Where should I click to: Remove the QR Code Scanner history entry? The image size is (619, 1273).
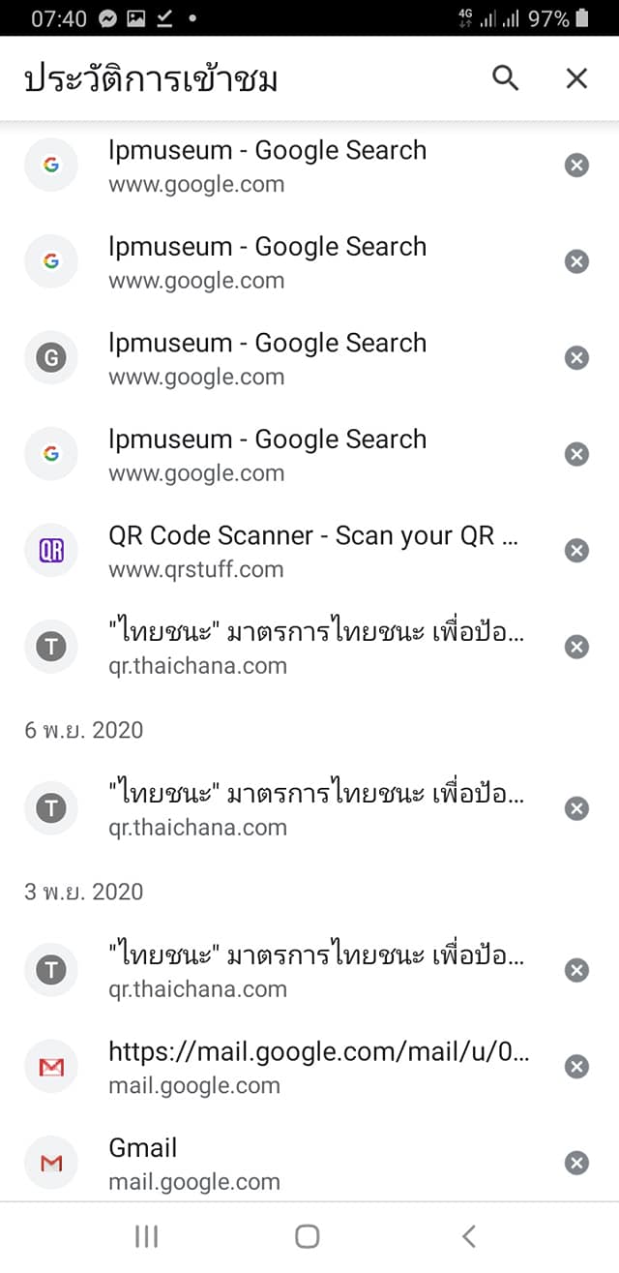[576, 551]
